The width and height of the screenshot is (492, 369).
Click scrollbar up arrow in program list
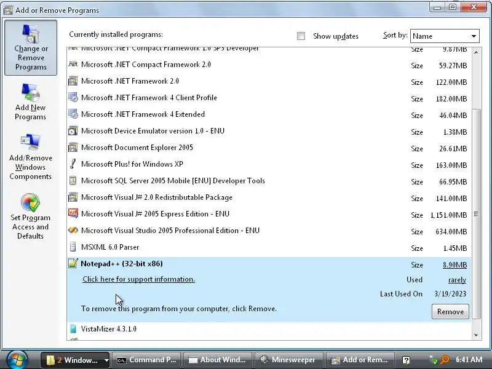pyautogui.click(x=476, y=52)
